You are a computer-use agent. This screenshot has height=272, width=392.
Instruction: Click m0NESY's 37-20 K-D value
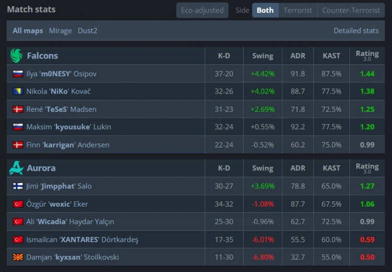[x=224, y=74]
